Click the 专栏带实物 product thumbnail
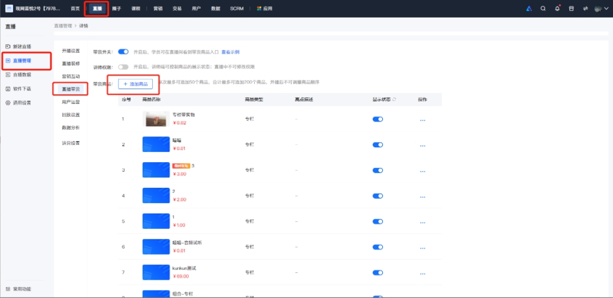The height and width of the screenshot is (298, 613). click(156, 119)
